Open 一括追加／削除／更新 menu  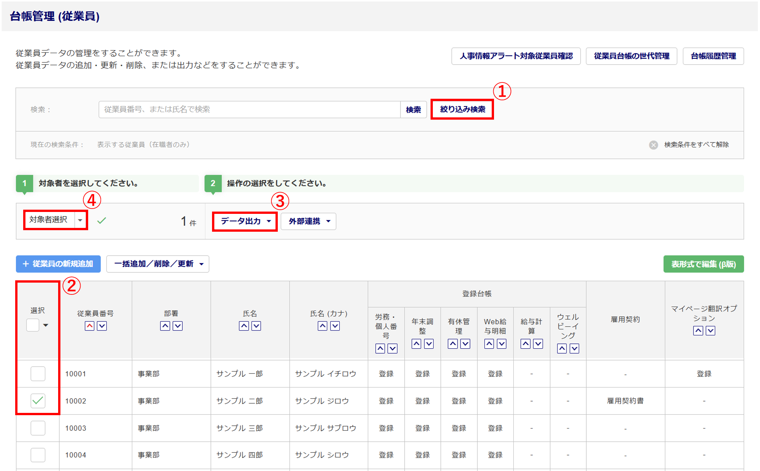158,264
